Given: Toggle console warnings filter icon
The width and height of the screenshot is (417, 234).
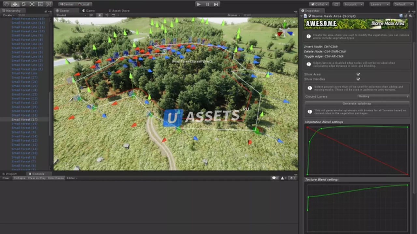Looking at the screenshot, I should click(284, 178).
